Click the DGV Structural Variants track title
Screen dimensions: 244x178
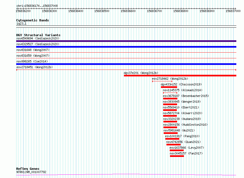[x=38, y=35]
